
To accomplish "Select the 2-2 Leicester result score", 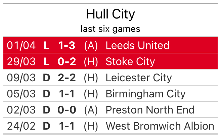I will (x=67, y=78).
